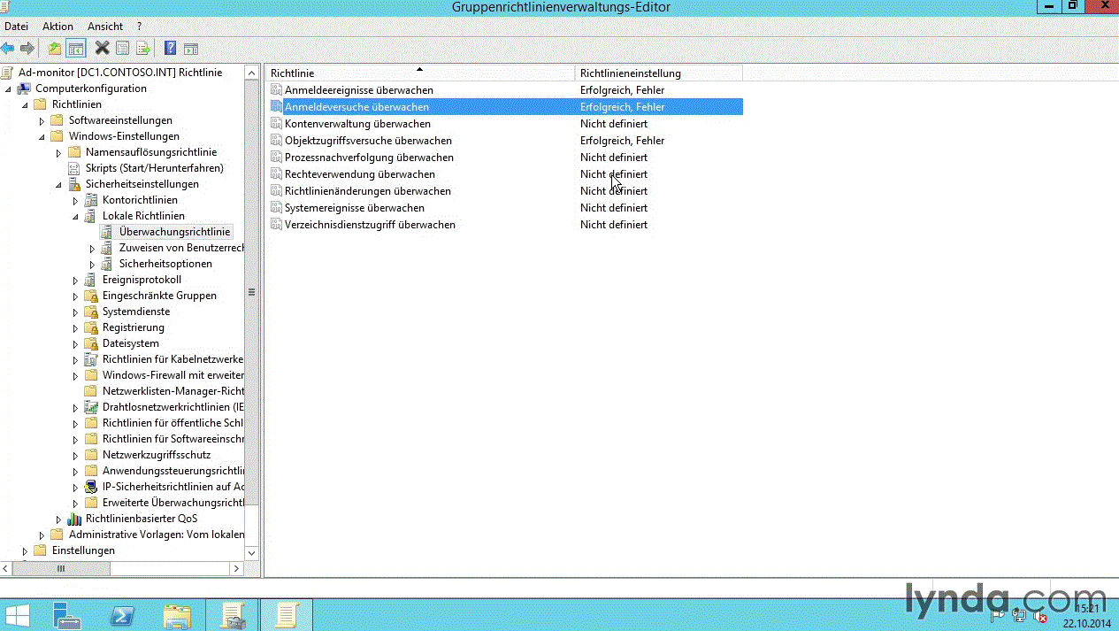Click the tree pane vertical scrollbar thumb

coord(251,292)
